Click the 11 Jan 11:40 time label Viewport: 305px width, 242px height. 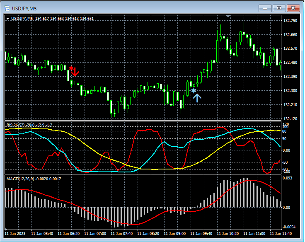281,233
